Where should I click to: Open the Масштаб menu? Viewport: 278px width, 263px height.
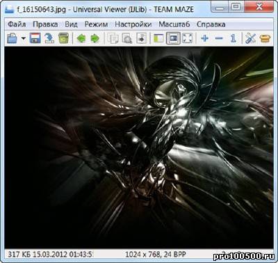[x=174, y=24]
